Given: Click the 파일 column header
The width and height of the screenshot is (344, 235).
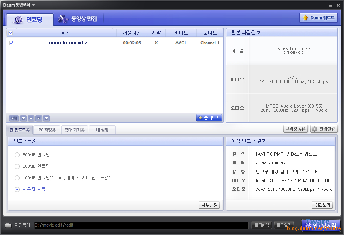Looking at the screenshot, I should click(66, 33).
